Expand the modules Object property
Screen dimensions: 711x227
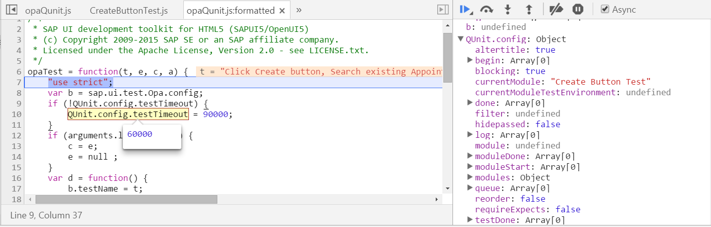[470, 177]
